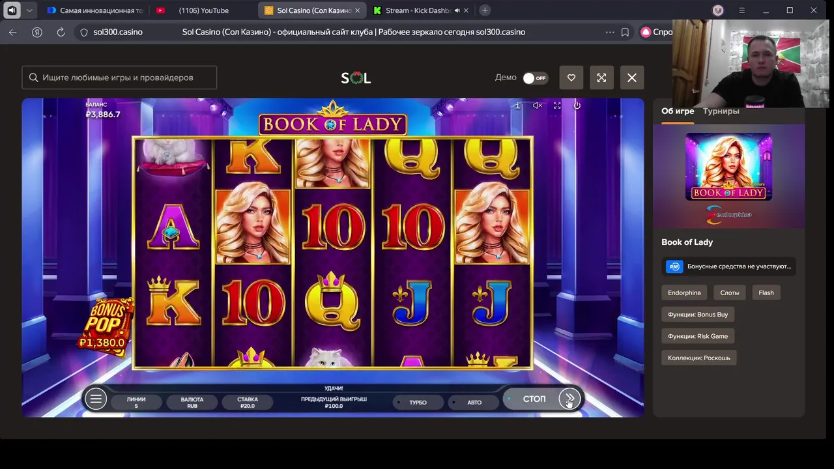This screenshot has height=469, width=834.
Task: Close the game with X button
Action: click(632, 78)
